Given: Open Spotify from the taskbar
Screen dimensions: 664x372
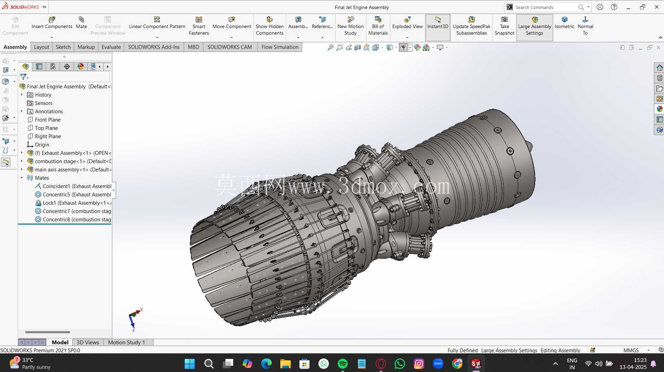Looking at the screenshot, I should tap(342, 364).
